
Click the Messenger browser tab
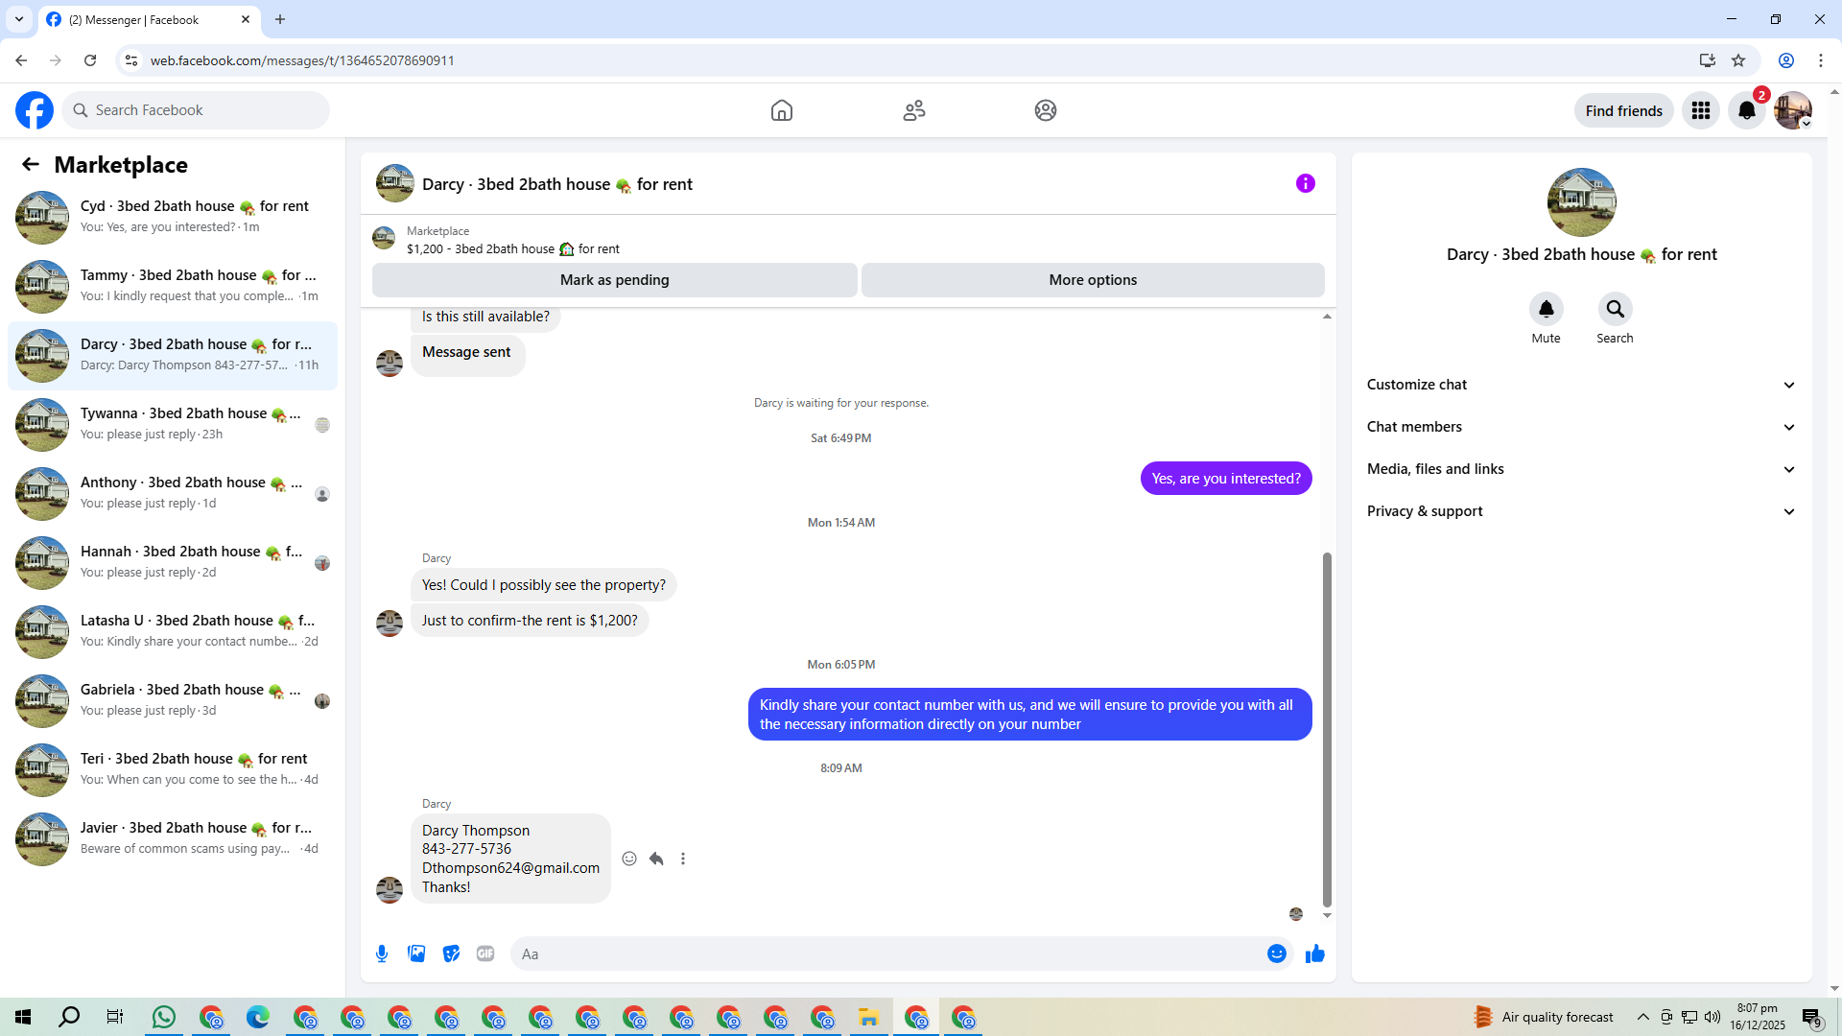[x=149, y=19]
